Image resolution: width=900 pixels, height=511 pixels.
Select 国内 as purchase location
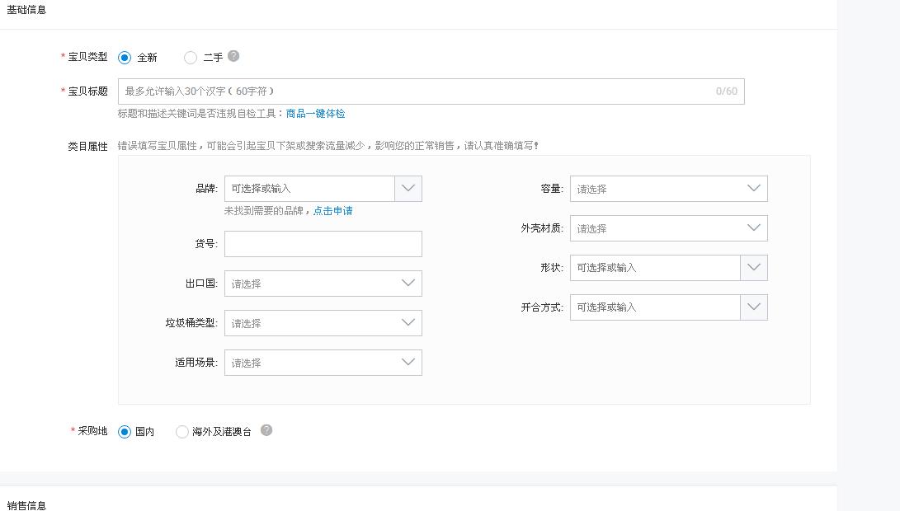(x=124, y=430)
